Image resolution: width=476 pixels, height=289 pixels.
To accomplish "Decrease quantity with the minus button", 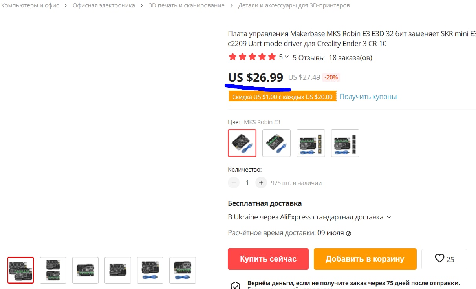I will [234, 183].
